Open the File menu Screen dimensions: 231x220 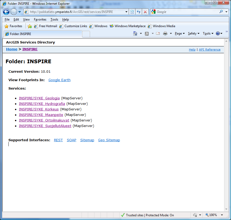point(7,19)
